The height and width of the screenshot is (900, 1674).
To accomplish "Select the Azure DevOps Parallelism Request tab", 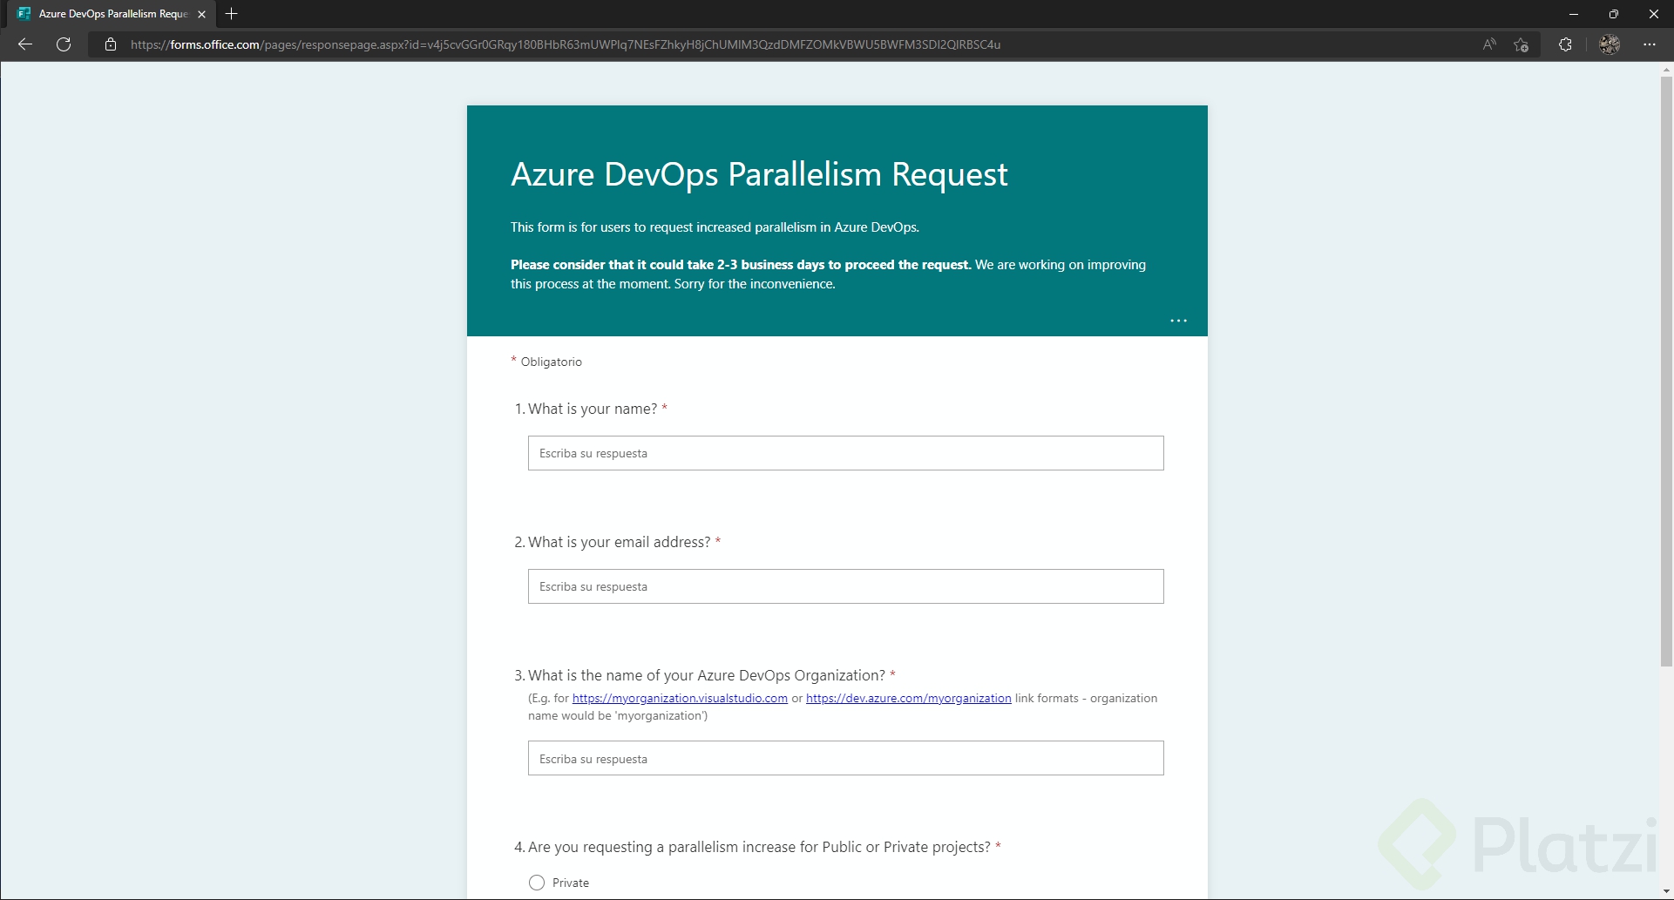I will (x=112, y=14).
